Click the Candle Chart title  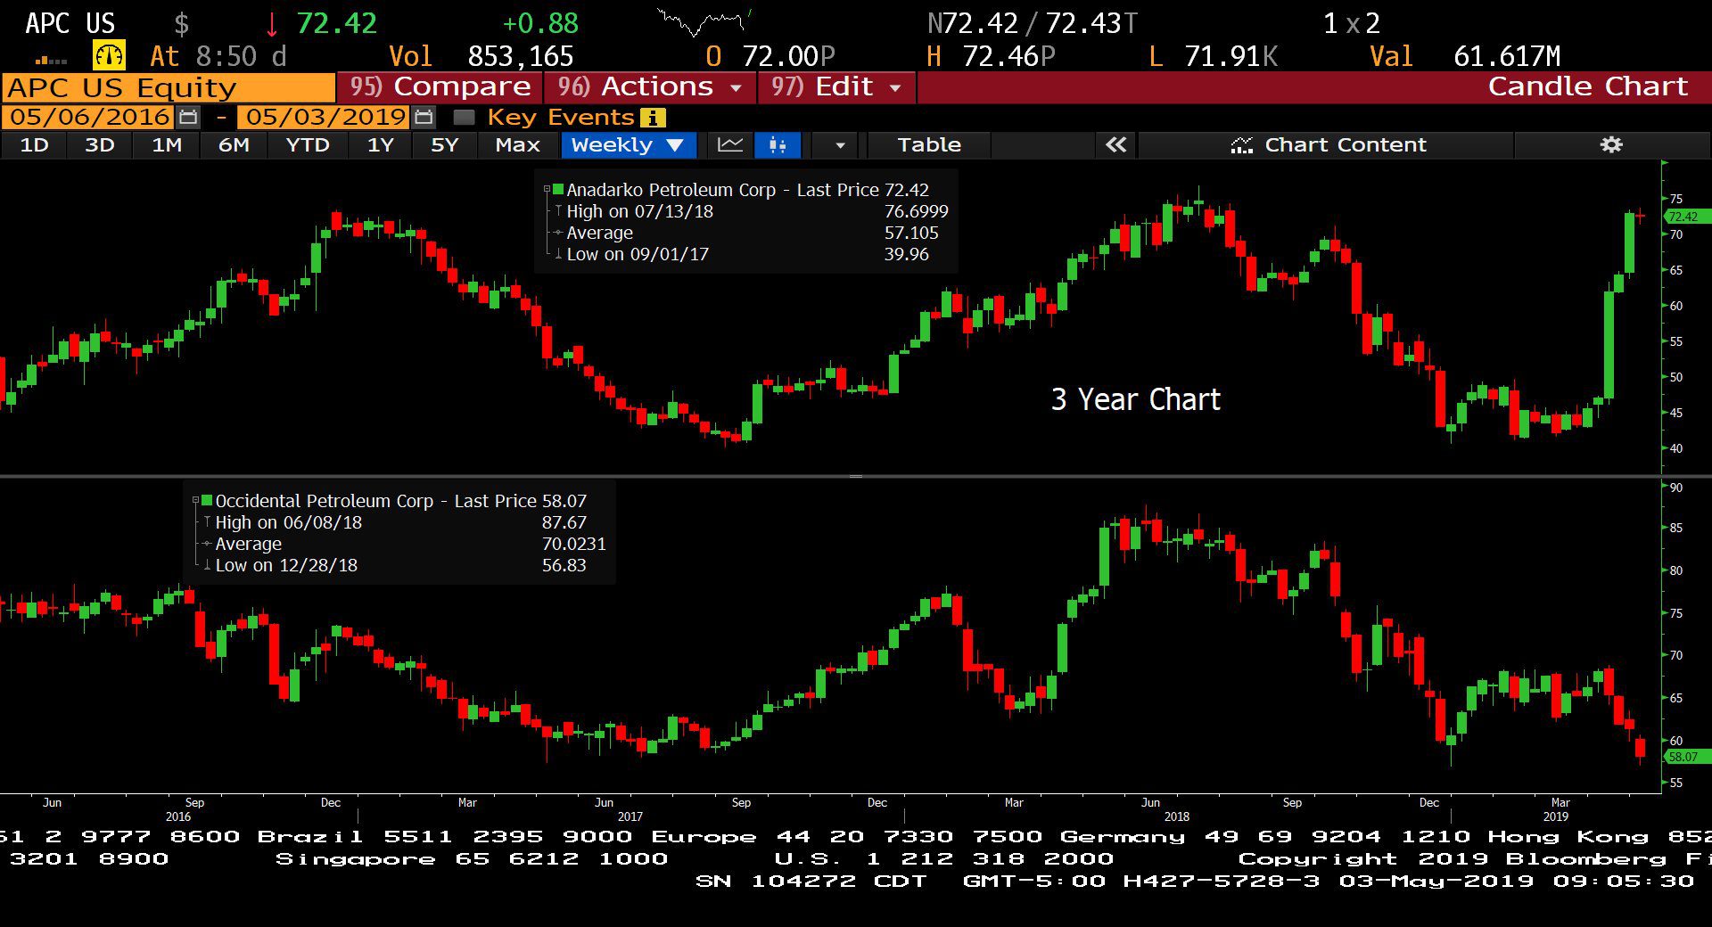1587,86
